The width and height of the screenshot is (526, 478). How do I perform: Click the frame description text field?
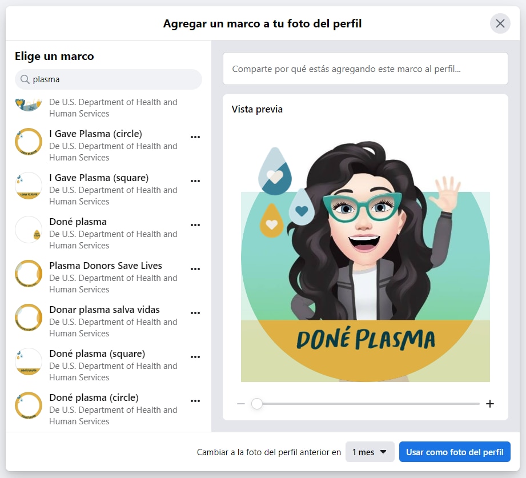(x=365, y=69)
